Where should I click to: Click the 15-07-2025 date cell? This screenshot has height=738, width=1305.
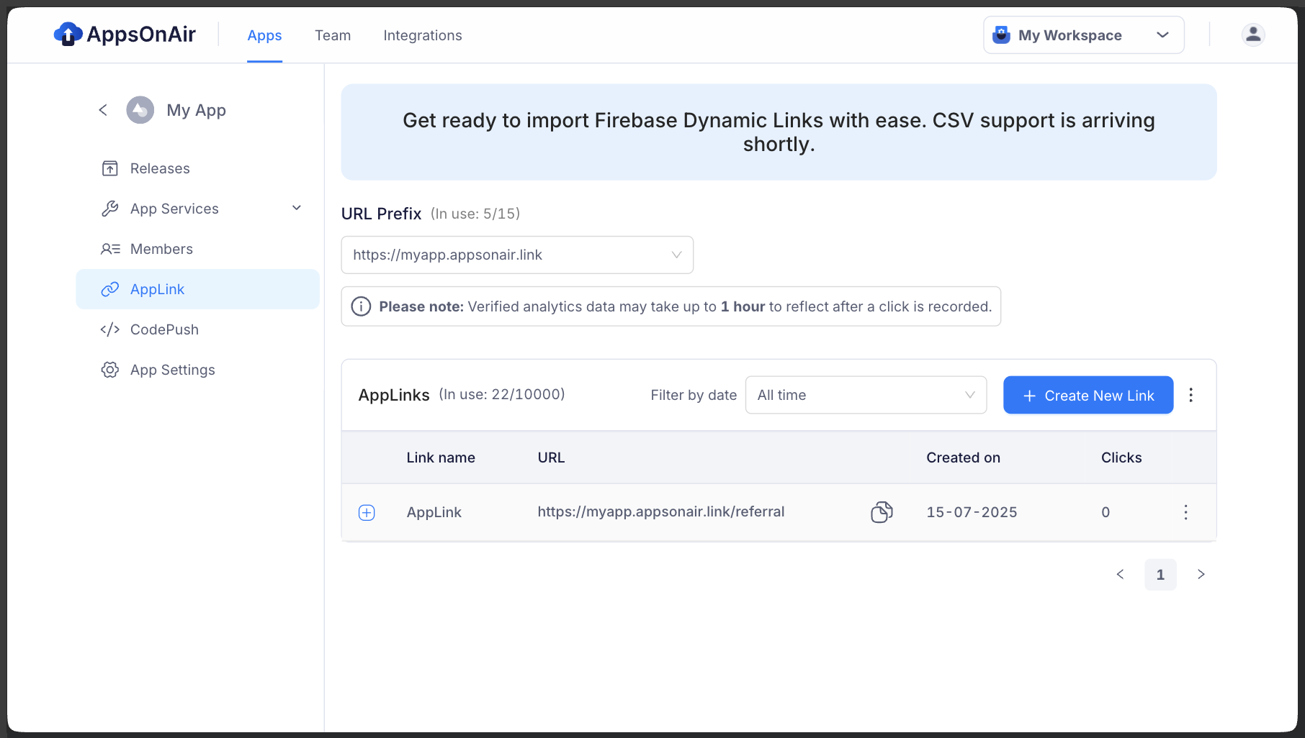point(972,512)
